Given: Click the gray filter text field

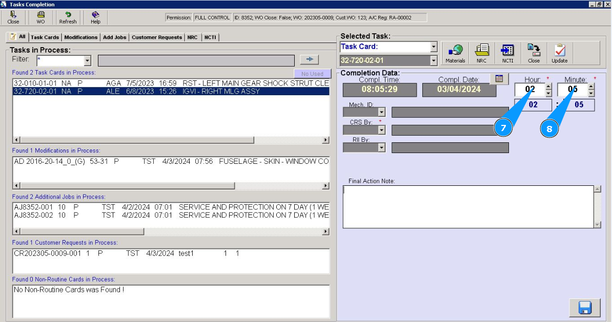Looking at the screenshot, I should (196, 60).
